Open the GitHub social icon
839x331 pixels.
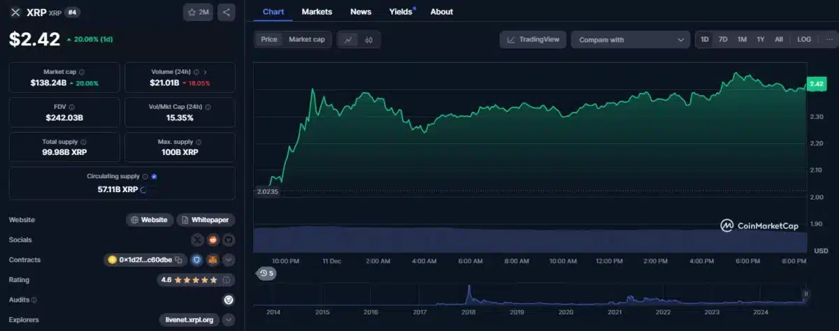coord(228,240)
